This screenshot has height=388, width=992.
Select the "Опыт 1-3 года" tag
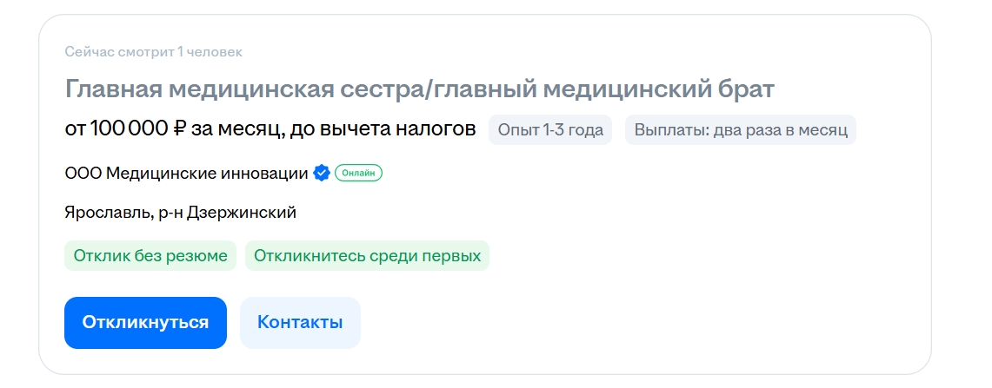pyautogui.click(x=549, y=130)
